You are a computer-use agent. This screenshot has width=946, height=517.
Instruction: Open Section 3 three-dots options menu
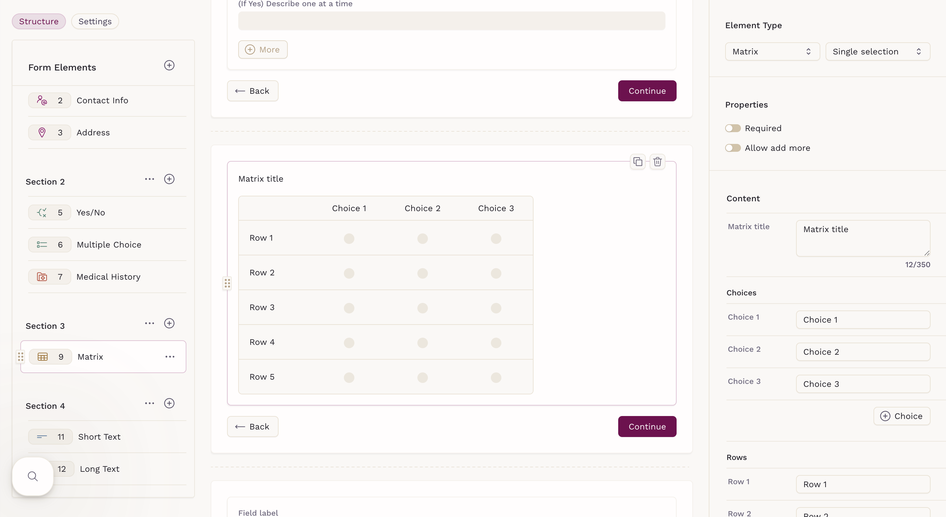click(150, 323)
